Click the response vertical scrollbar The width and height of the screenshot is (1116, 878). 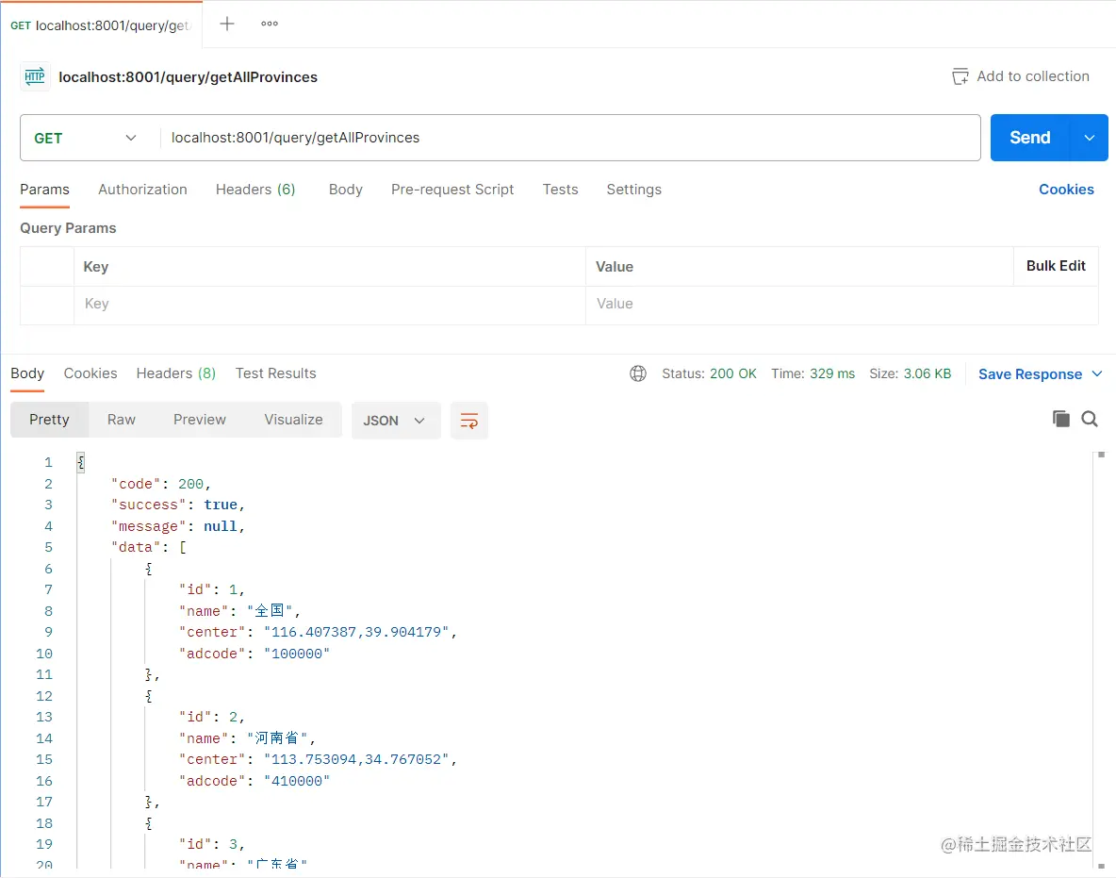1100,659
